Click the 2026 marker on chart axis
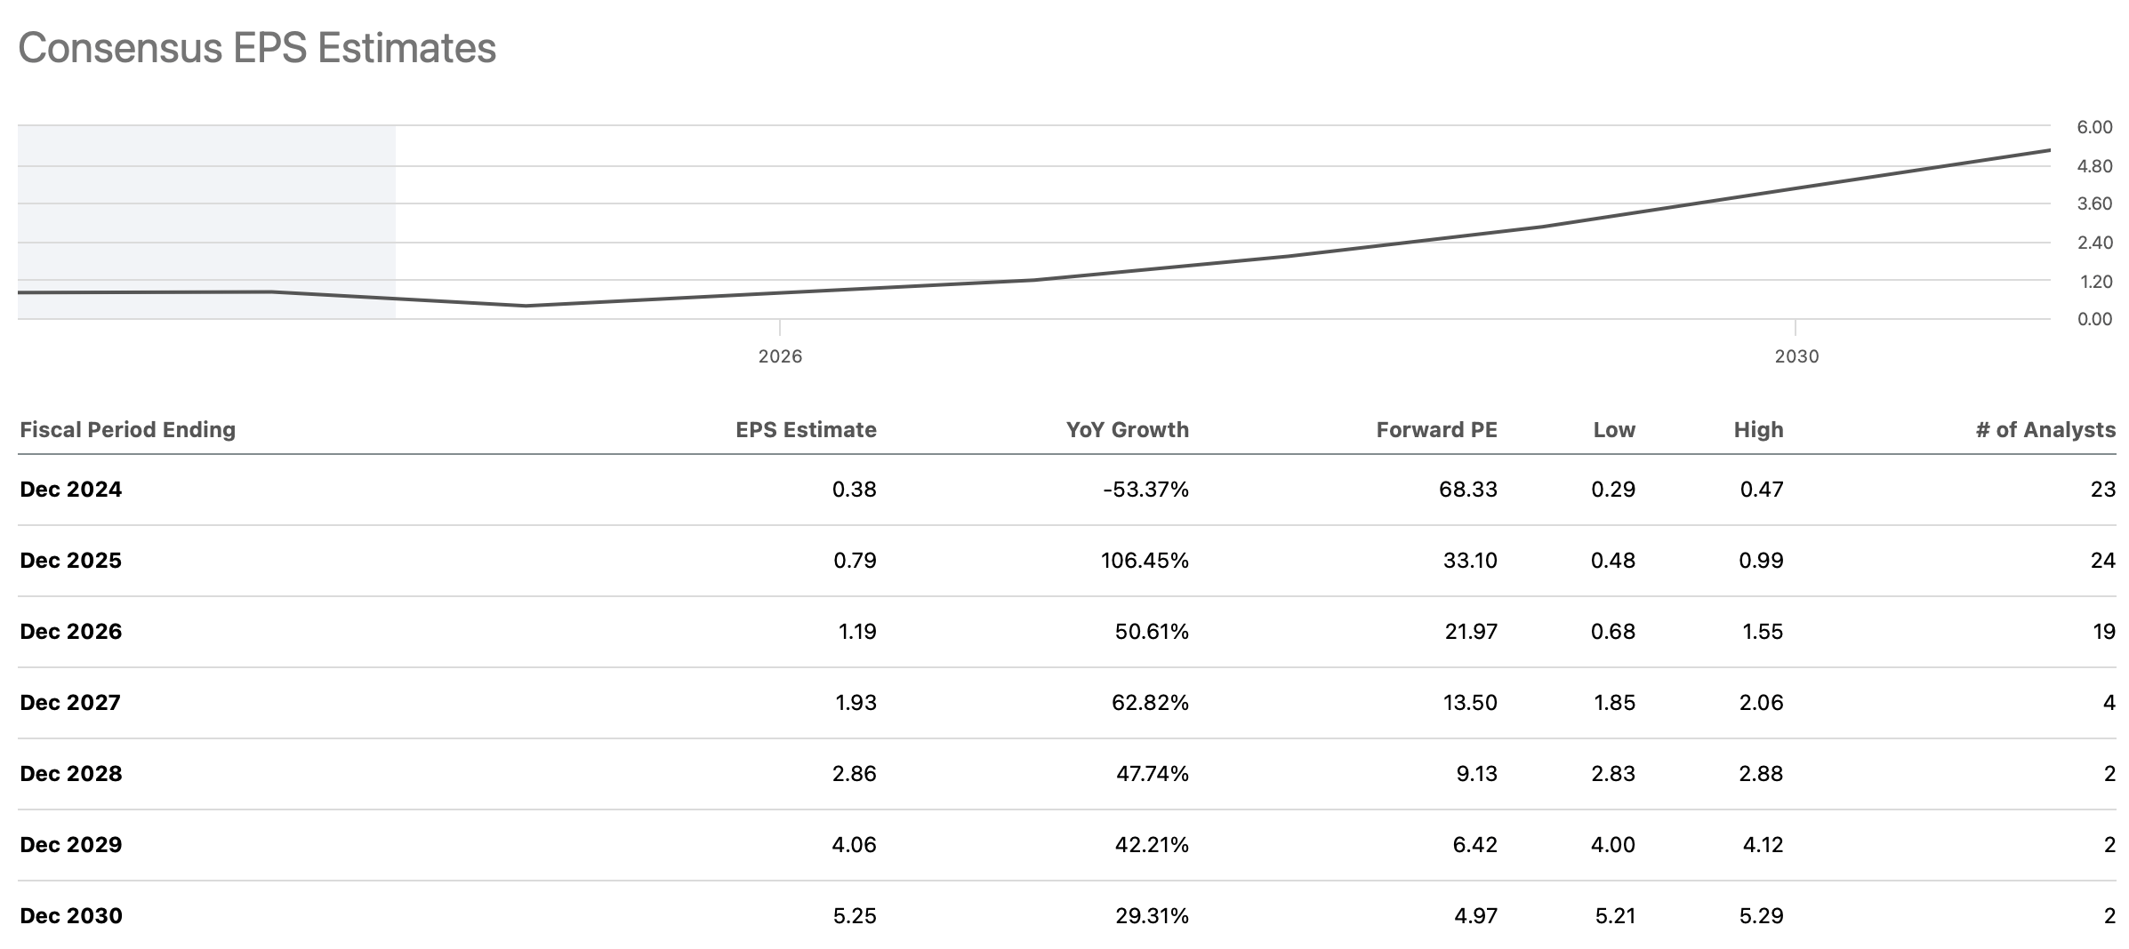Screen dimensions: 2129x949 point(780,356)
